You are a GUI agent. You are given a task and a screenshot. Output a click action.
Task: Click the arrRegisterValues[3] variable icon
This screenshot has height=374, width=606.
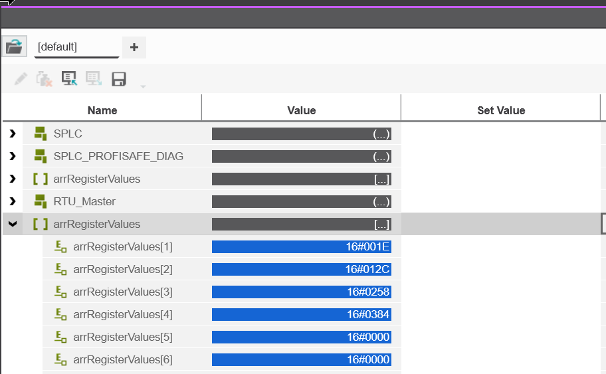(x=60, y=292)
